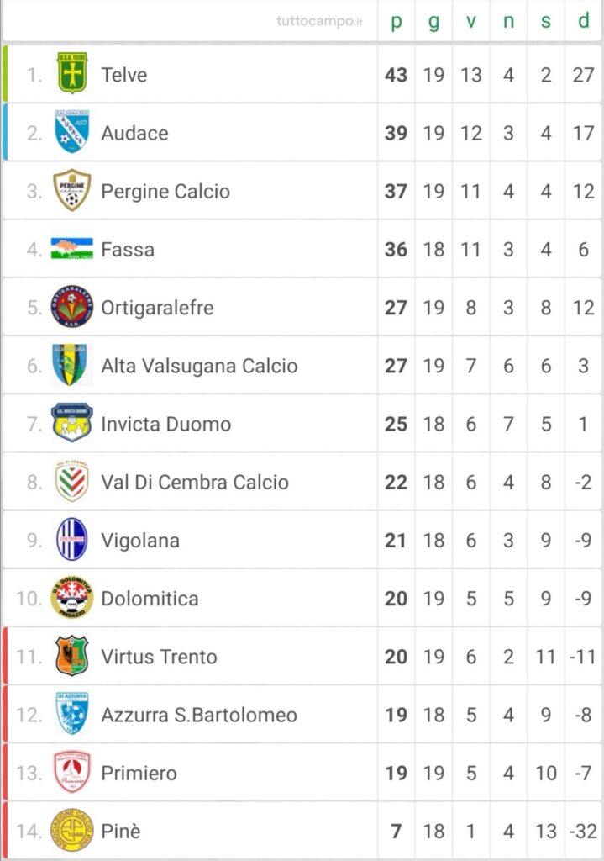Open the Audace club logo
The width and height of the screenshot is (604, 861).
(x=72, y=132)
